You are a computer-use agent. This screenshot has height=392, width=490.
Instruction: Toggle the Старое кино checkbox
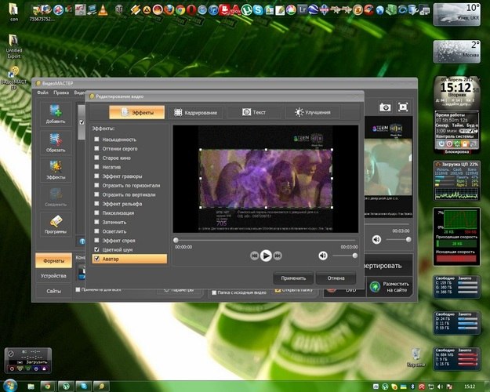coord(96,160)
